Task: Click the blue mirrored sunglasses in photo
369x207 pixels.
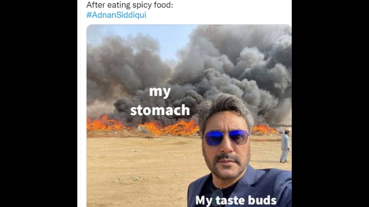Action: click(x=227, y=137)
